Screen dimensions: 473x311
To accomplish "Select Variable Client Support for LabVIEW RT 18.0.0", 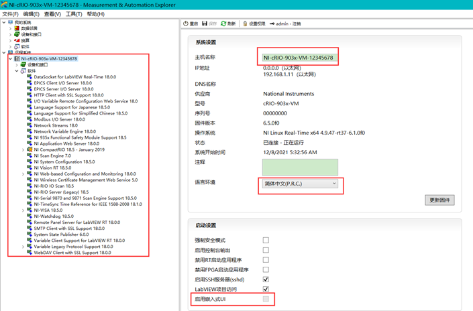I will pos(79,241).
